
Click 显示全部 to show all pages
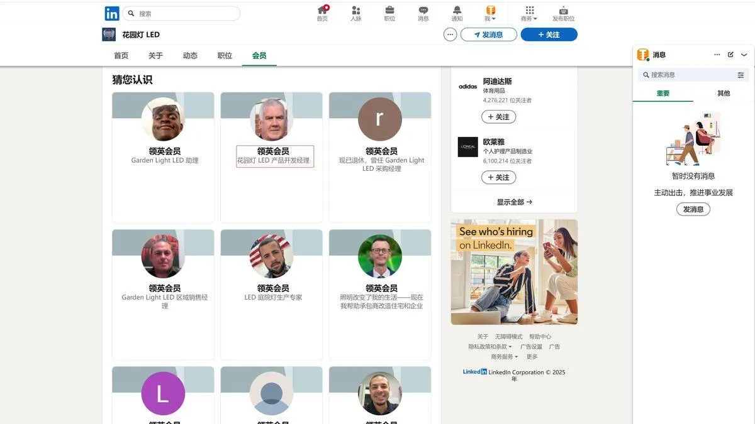(x=515, y=202)
